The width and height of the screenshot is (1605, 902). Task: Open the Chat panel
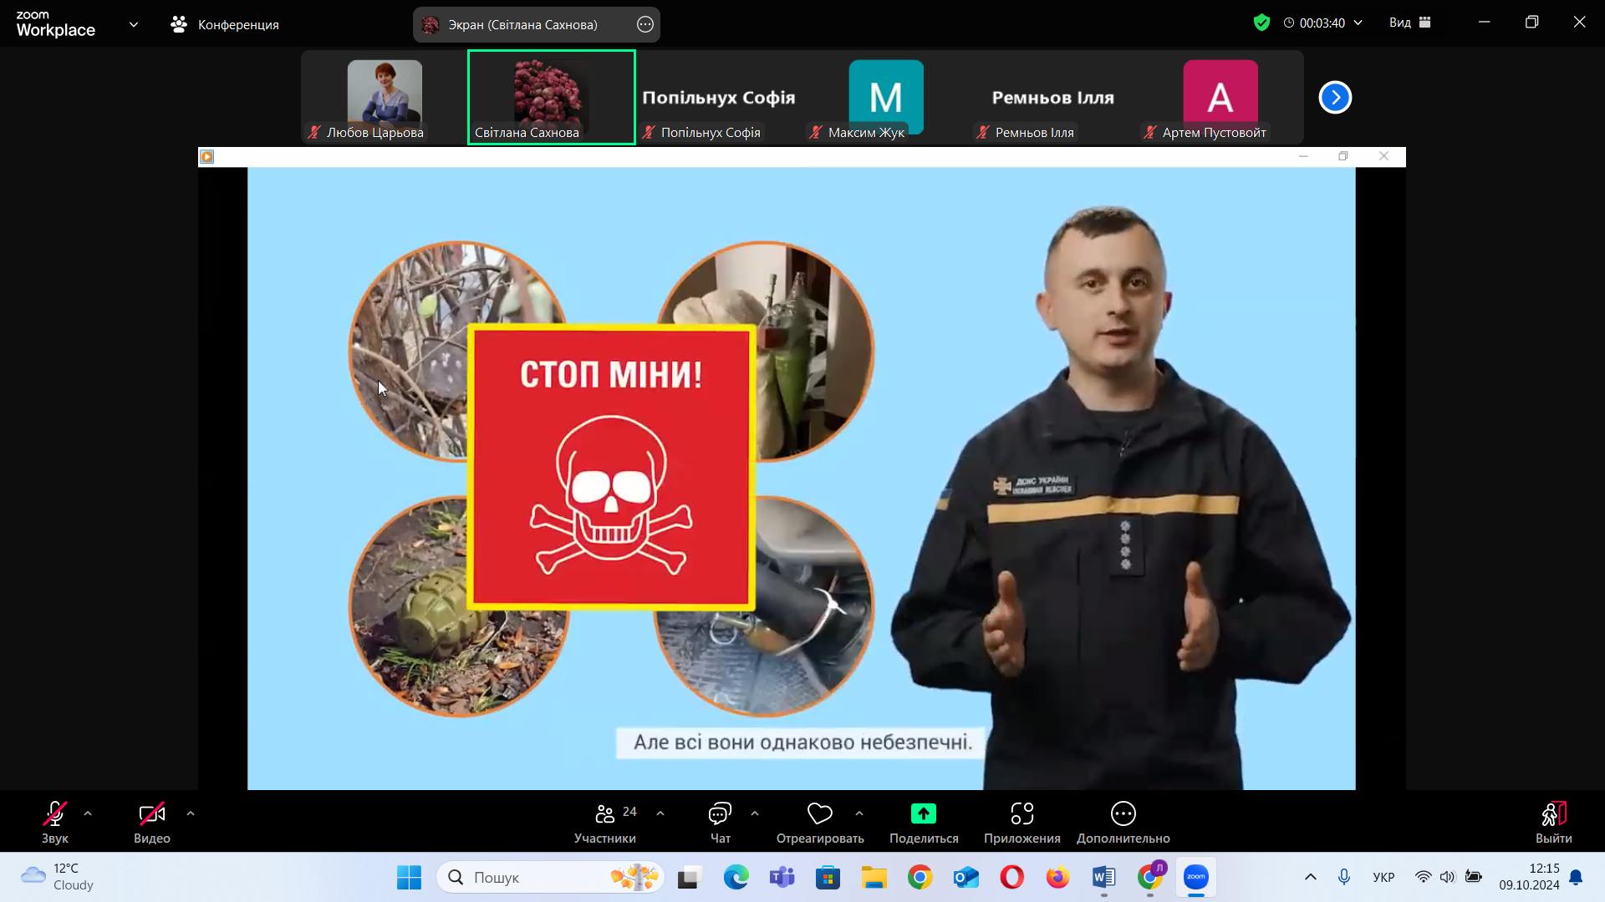click(x=720, y=813)
